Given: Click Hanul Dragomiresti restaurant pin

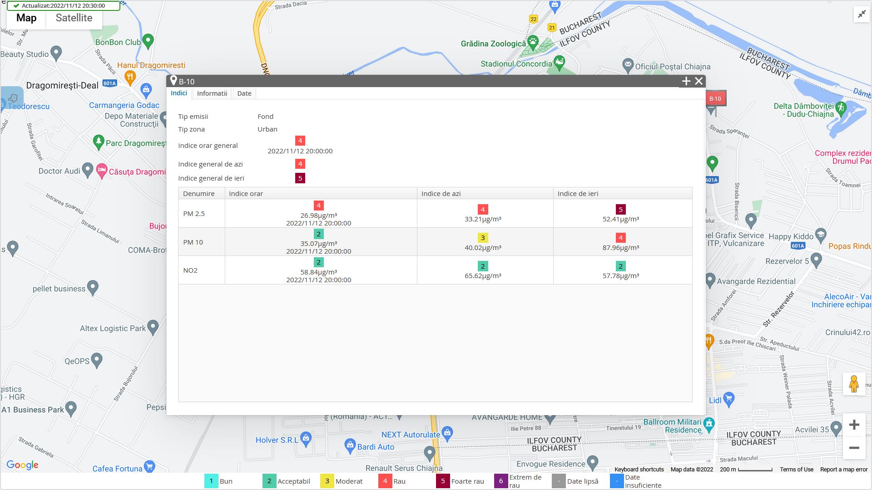Looking at the screenshot, I should click(130, 77).
